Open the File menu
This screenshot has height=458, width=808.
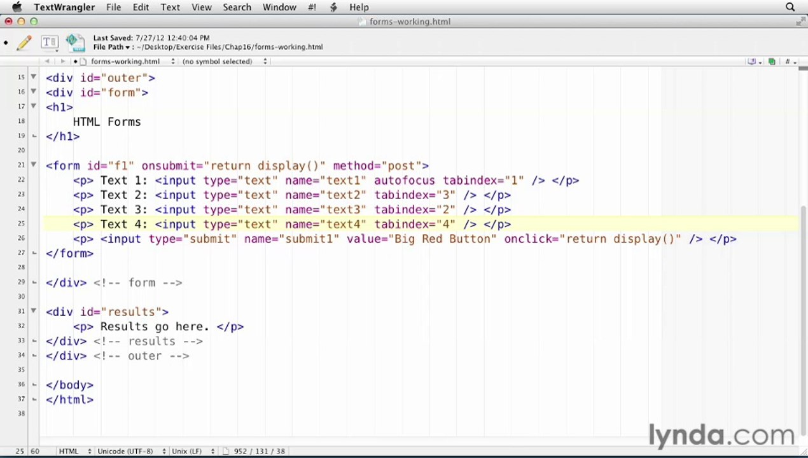click(113, 7)
